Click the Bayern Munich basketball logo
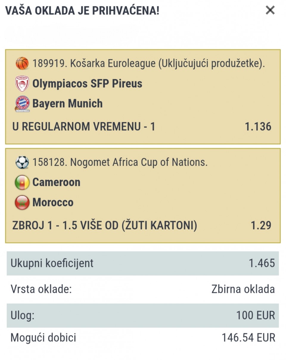Screen dimensions: 286x360 pos(22,104)
